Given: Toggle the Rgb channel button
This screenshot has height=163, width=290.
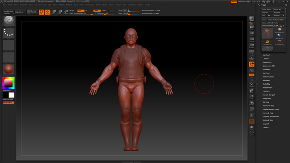Looking at the screenshot, I should (x=81, y=10).
